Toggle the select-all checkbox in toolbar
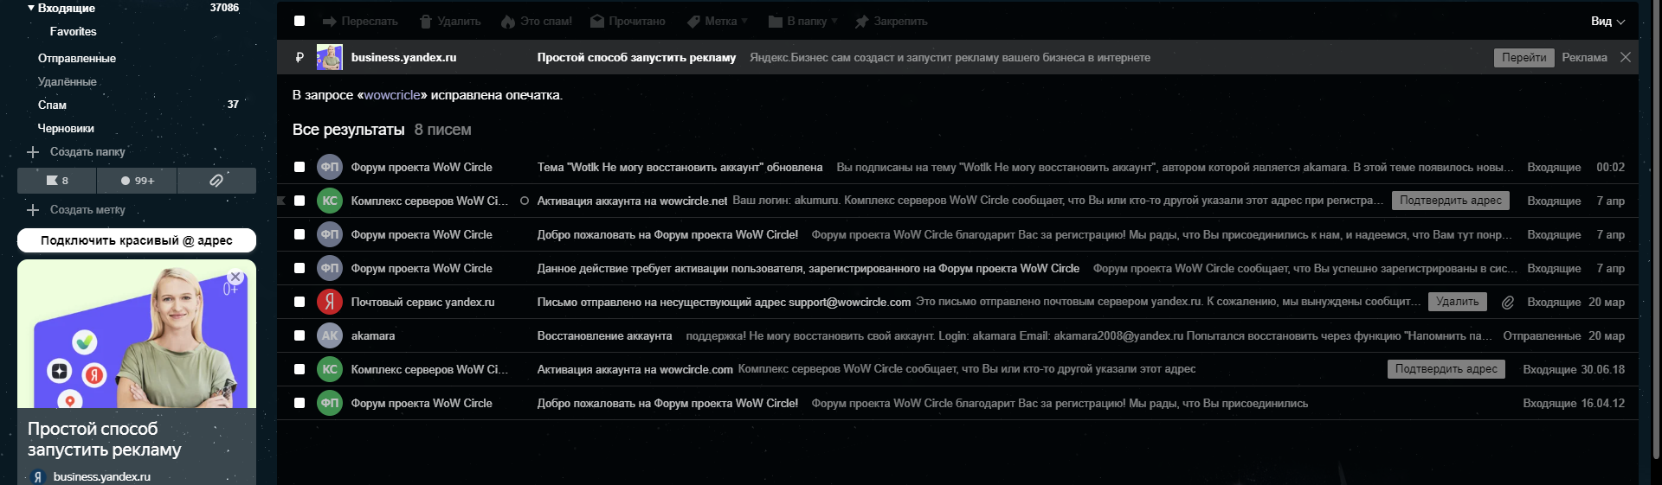The image size is (1662, 485). point(300,21)
